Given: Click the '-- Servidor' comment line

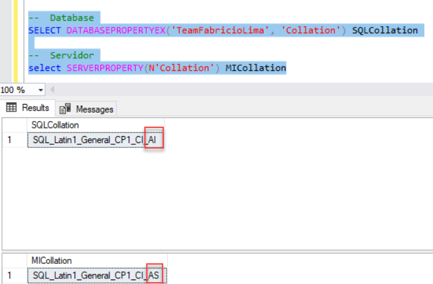Looking at the screenshot, I should (x=61, y=55).
